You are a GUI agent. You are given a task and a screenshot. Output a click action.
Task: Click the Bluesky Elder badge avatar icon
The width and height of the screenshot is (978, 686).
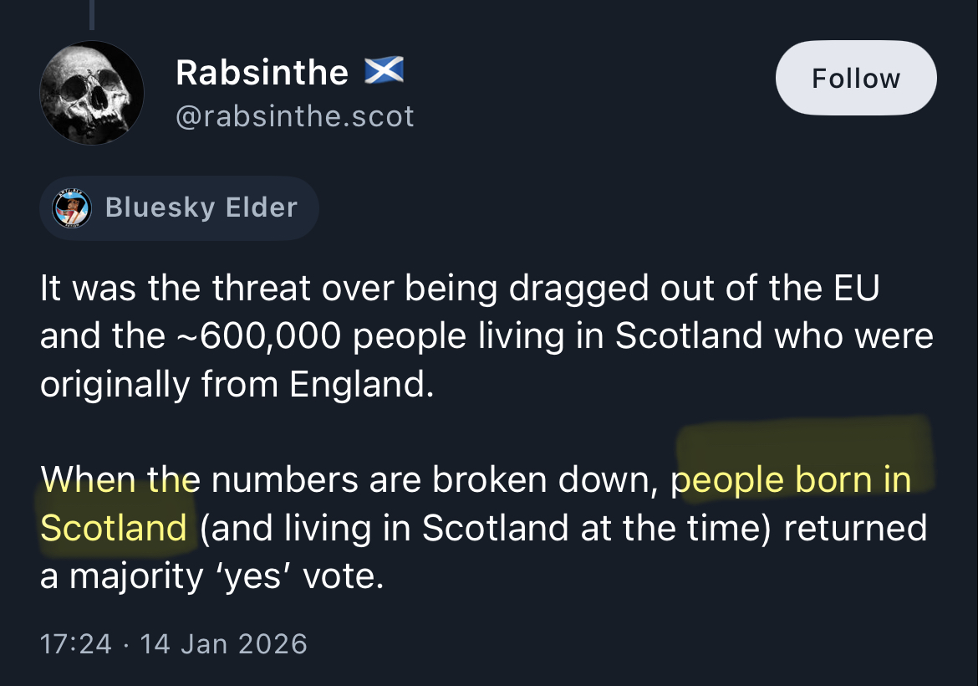[72, 208]
